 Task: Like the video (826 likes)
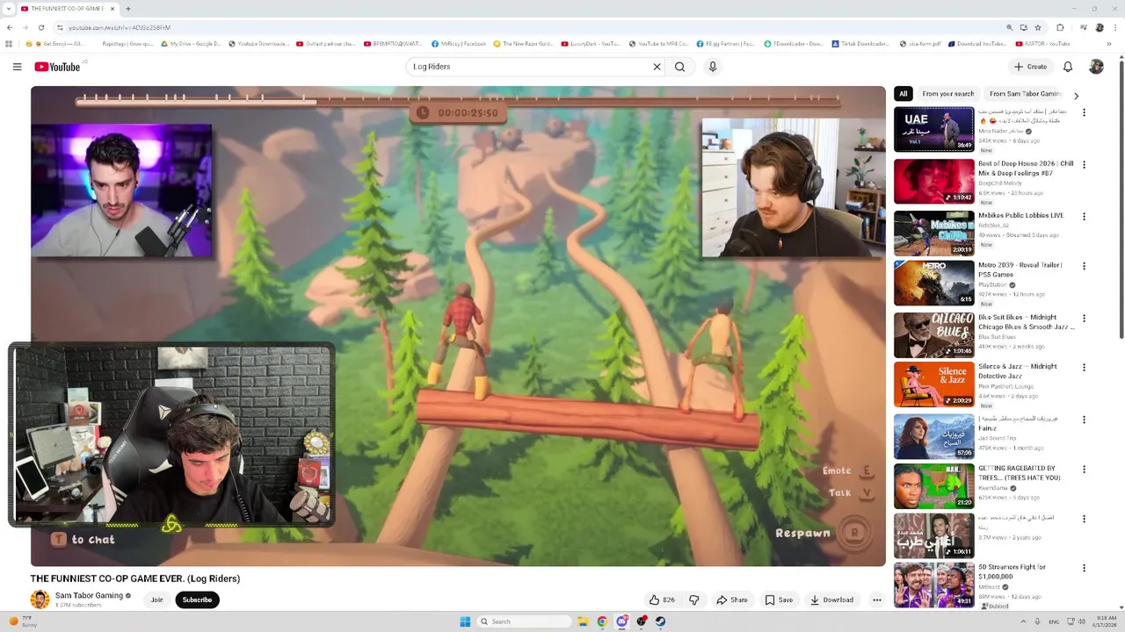(x=663, y=600)
